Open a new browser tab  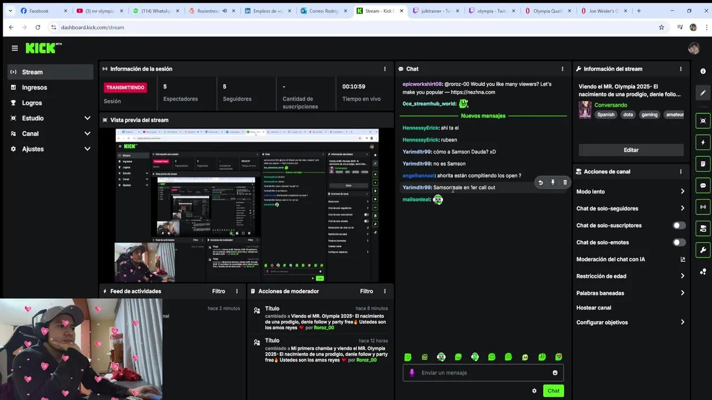tap(639, 11)
